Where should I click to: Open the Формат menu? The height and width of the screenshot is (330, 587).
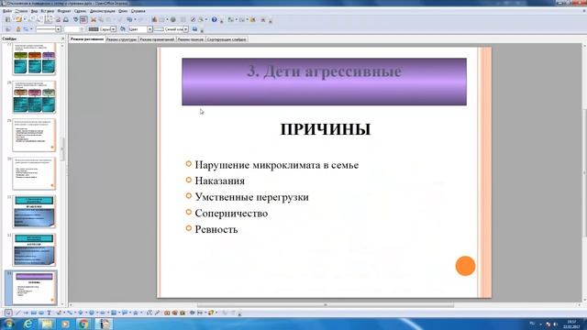coord(64,11)
